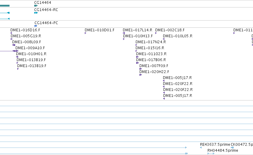The image size is (253, 155).
Task: Select the arrow glyph under DME1-011O23.R
Action: click(137, 57)
